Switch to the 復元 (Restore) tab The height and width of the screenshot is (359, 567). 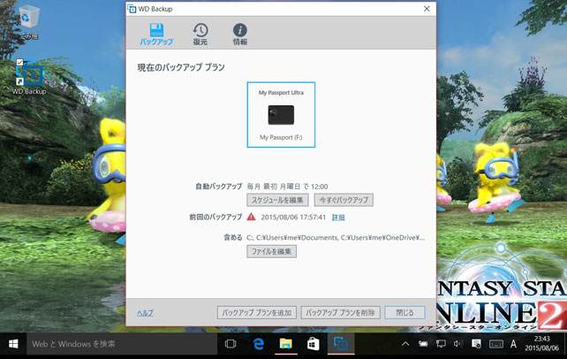point(200,34)
